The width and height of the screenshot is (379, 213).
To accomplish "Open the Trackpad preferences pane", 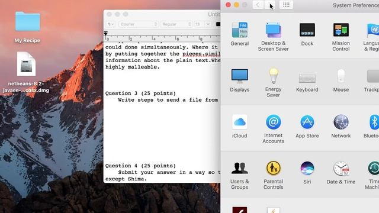I will click(372, 80).
